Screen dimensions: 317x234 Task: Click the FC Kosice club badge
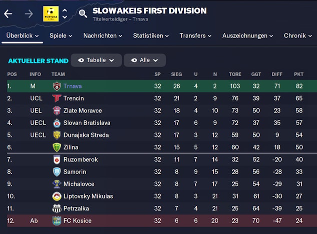tap(57, 221)
